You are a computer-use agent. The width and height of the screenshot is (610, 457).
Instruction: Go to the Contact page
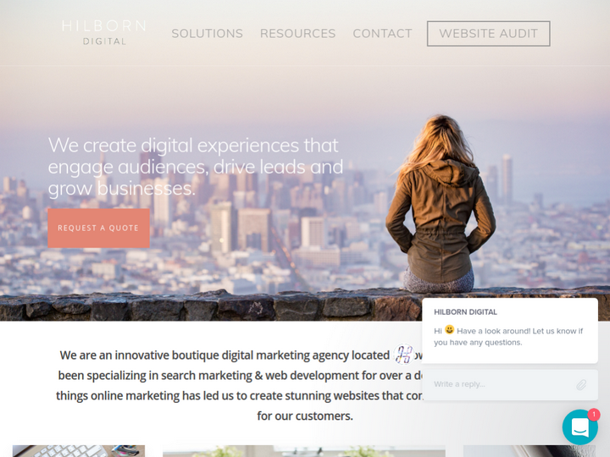(x=382, y=33)
